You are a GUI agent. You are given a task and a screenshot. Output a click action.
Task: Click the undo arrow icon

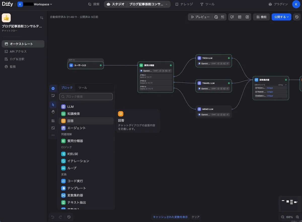(53, 217)
